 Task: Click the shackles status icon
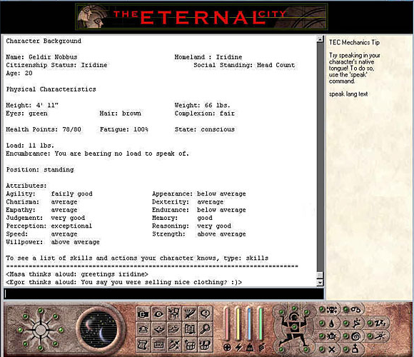pos(356,309)
